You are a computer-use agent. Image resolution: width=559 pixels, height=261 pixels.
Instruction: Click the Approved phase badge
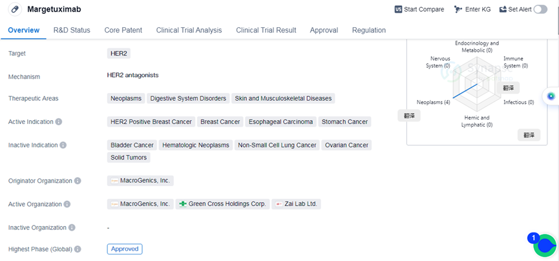coord(125,249)
